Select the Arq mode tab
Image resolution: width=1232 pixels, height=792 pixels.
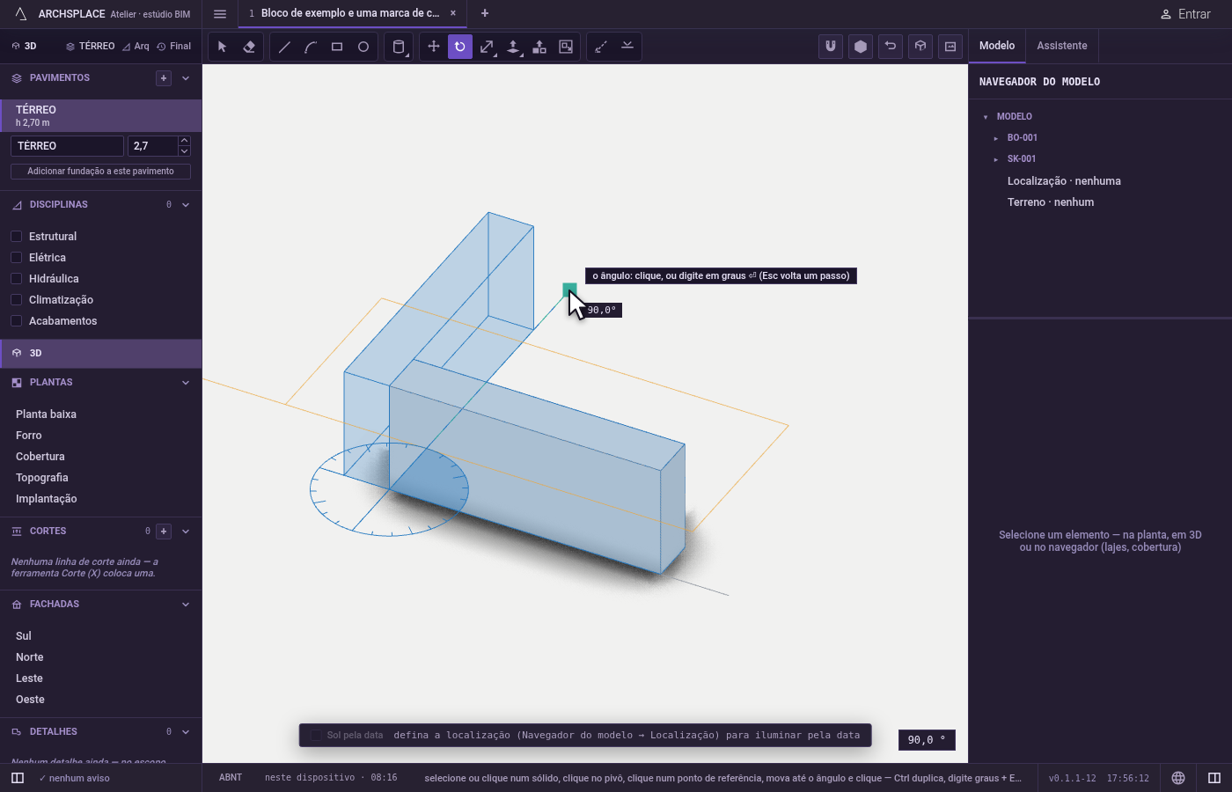[136, 47]
